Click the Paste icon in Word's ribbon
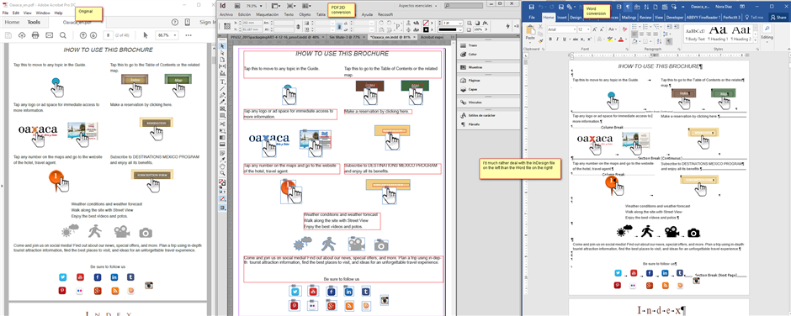The height and width of the screenshot is (316, 791). [x=530, y=32]
